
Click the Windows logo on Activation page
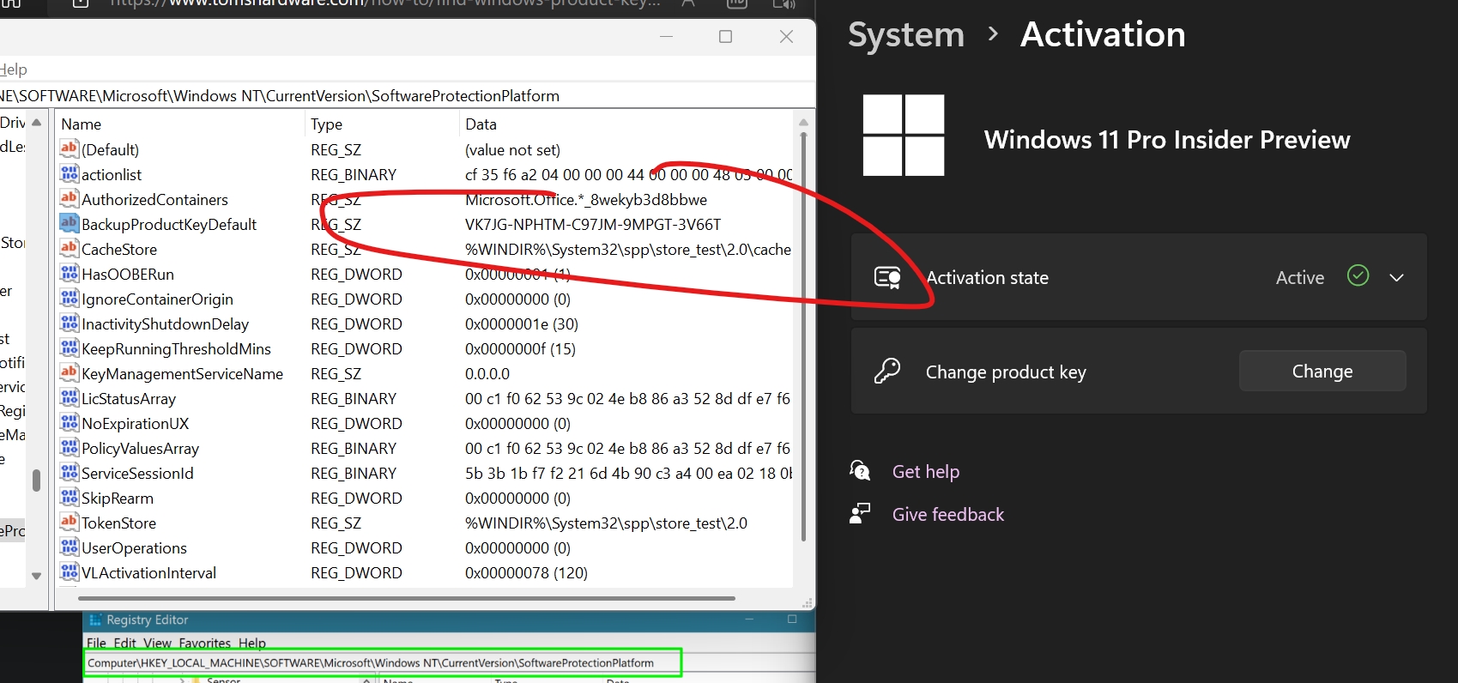coord(904,136)
